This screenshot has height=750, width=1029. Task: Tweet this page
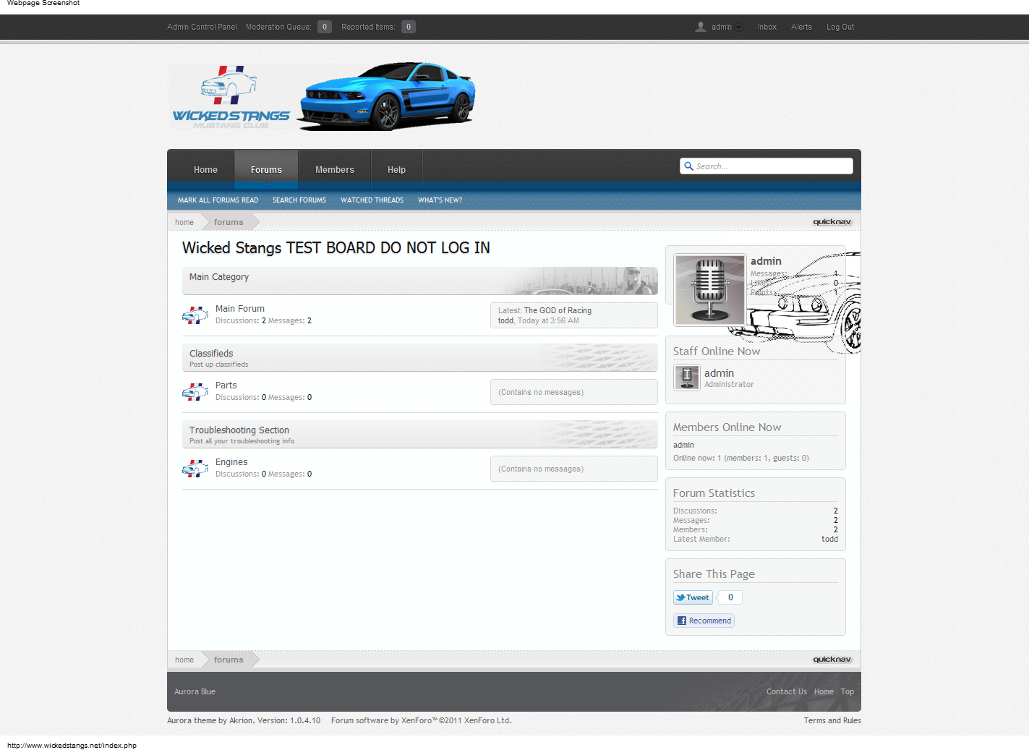pos(693,597)
